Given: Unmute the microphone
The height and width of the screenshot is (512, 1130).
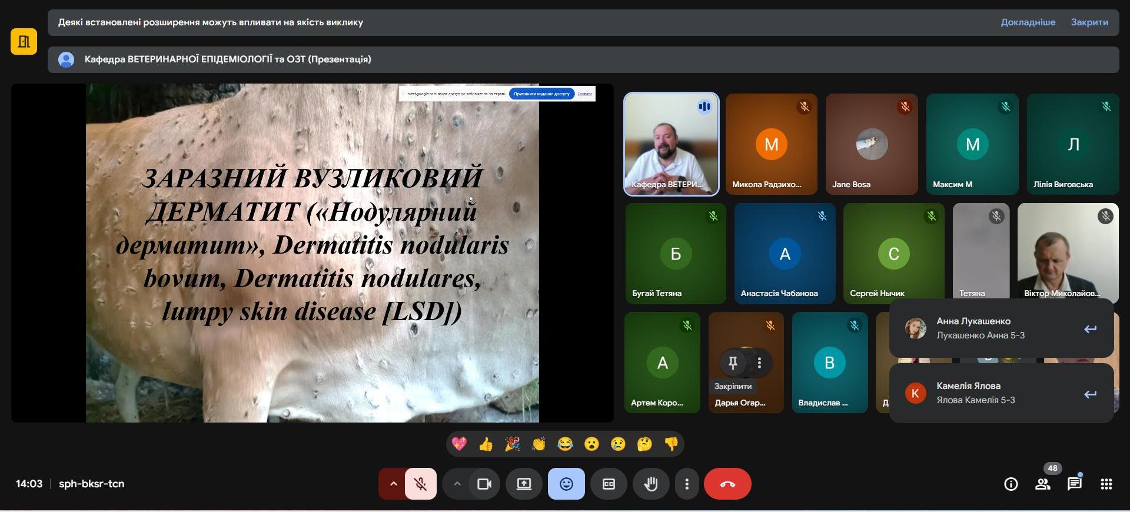Looking at the screenshot, I should pyautogui.click(x=421, y=484).
